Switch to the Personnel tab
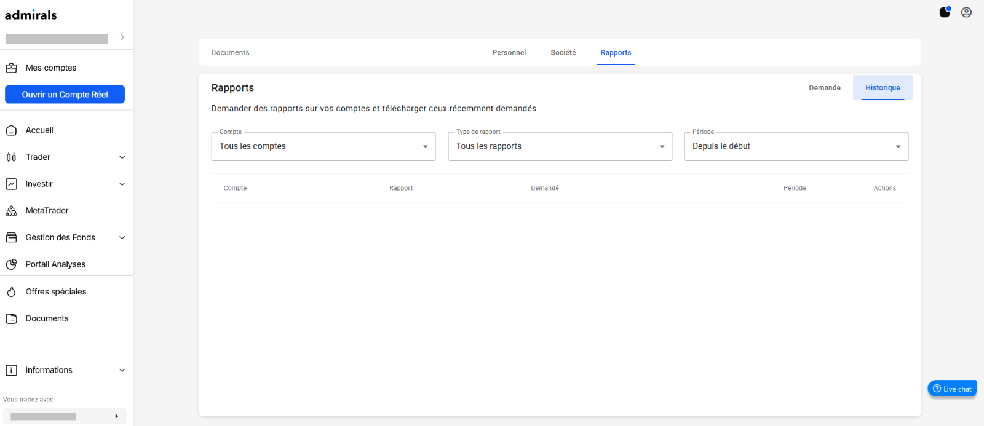Viewport: 984px width, 426px height. (509, 53)
